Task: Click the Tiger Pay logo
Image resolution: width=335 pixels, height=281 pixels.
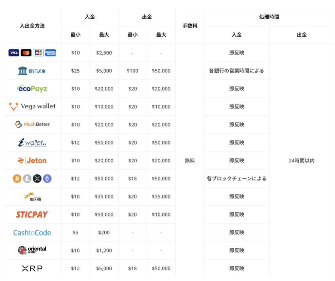Action: 32,197
